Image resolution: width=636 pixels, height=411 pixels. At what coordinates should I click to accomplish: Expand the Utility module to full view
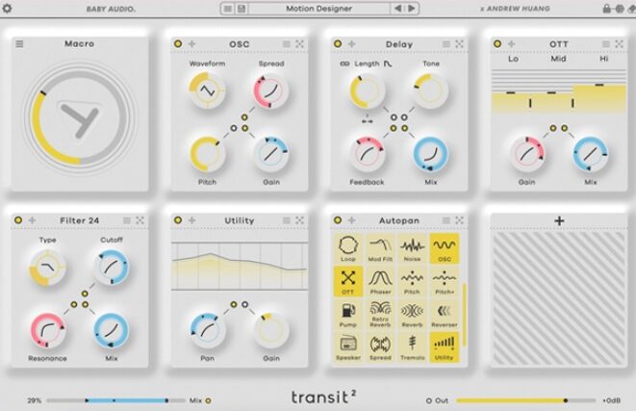[x=299, y=220]
